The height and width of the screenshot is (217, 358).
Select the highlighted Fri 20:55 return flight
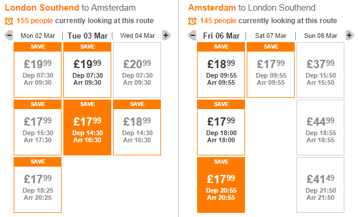pyautogui.click(x=221, y=185)
